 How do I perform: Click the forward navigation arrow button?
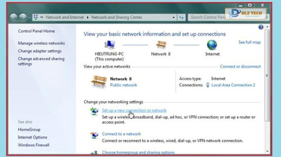(23, 17)
